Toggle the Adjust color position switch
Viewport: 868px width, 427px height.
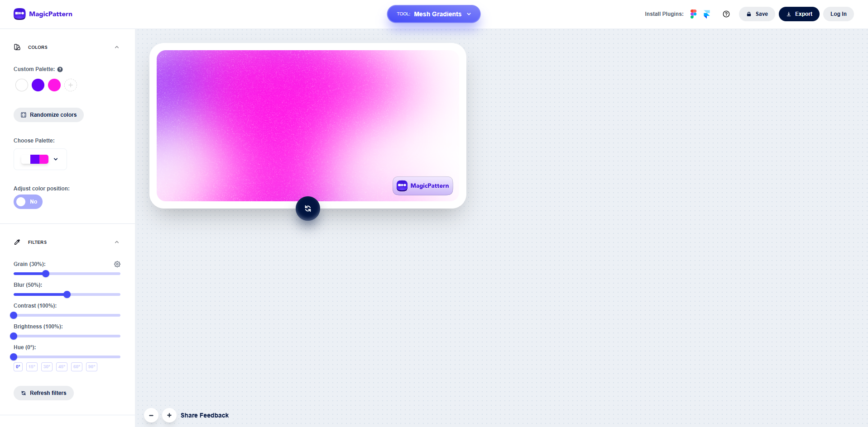(28, 202)
